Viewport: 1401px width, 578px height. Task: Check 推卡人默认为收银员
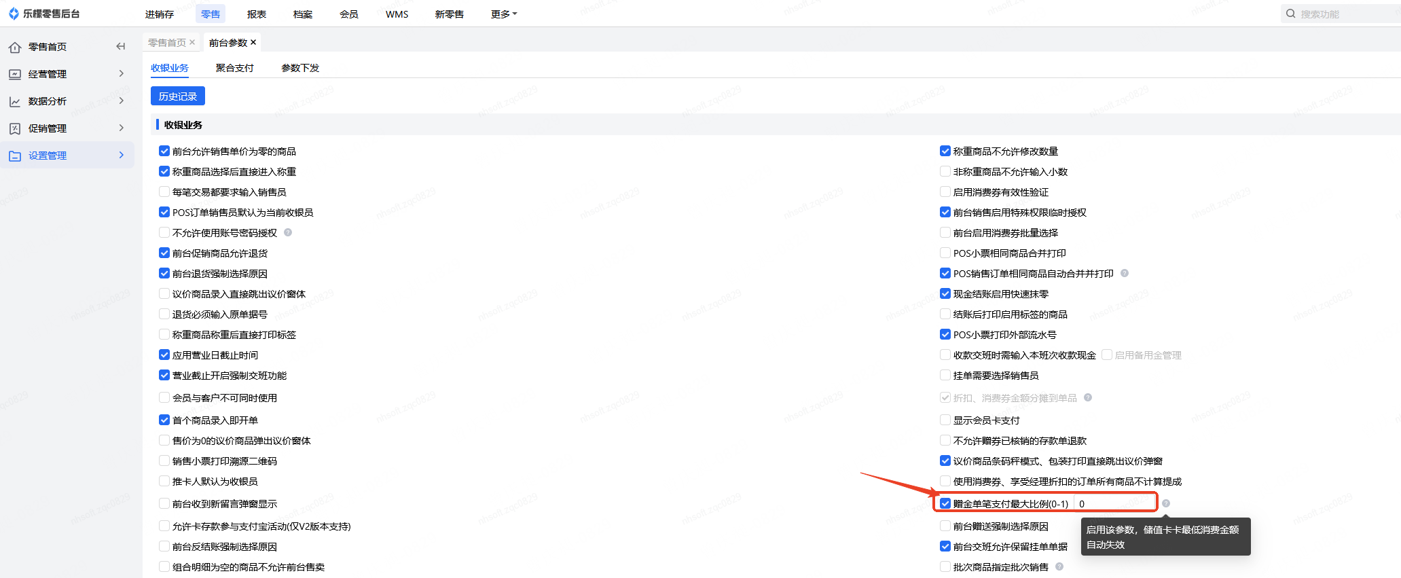click(x=164, y=481)
